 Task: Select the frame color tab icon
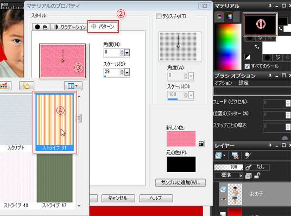(220, 16)
